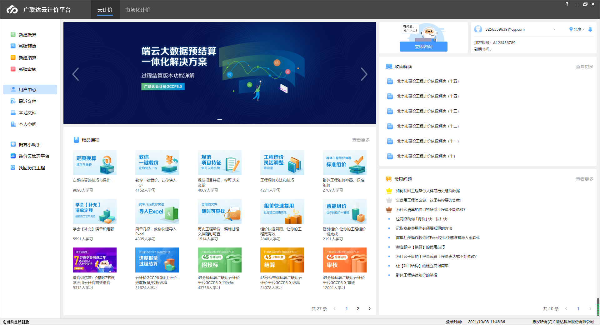This screenshot has height=325, width=600.
Task: Open 45分钟玩转 招投标 course thumbnail
Action: [x=220, y=260]
